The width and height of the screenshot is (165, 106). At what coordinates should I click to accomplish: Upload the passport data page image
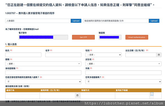pyautogui.click(x=154, y=21)
